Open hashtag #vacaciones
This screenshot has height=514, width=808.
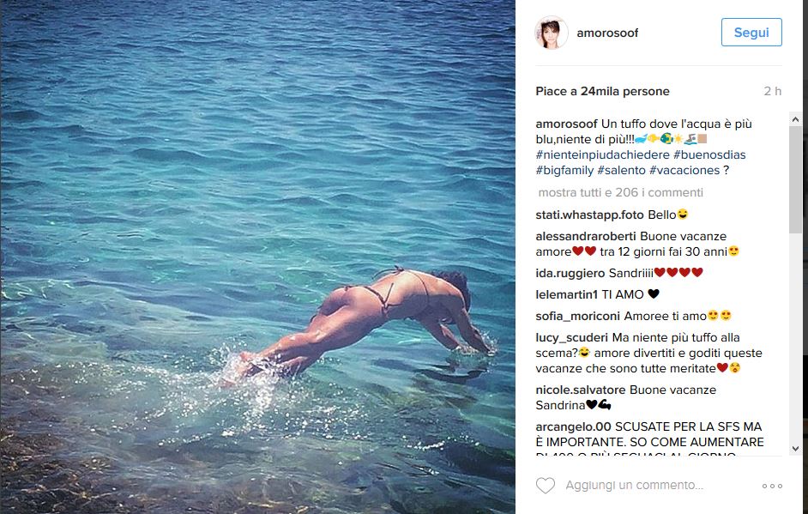684,170
